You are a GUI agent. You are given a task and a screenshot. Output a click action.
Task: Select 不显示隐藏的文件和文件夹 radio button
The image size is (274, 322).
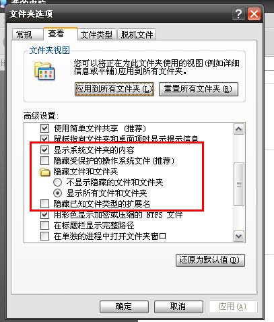(57, 183)
